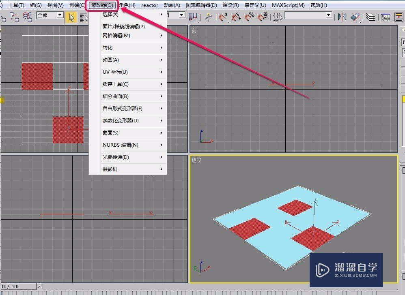Open the Schematic View icon
The image size is (405, 295).
point(399,17)
